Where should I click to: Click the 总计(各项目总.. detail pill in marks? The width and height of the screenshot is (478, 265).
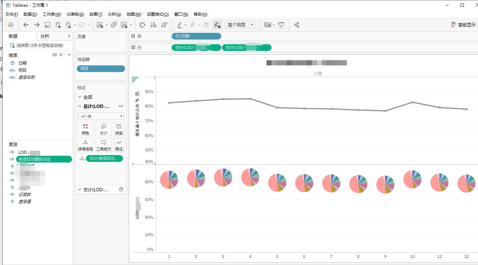pyautogui.click(x=104, y=158)
